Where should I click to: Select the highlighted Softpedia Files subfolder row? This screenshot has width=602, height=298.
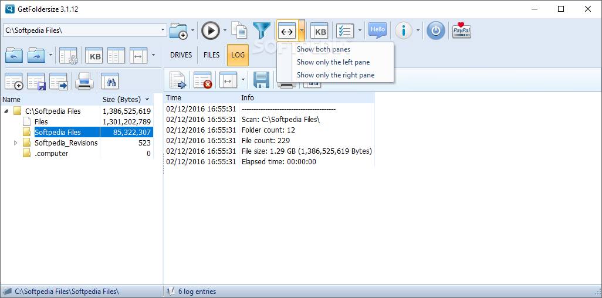coord(58,132)
